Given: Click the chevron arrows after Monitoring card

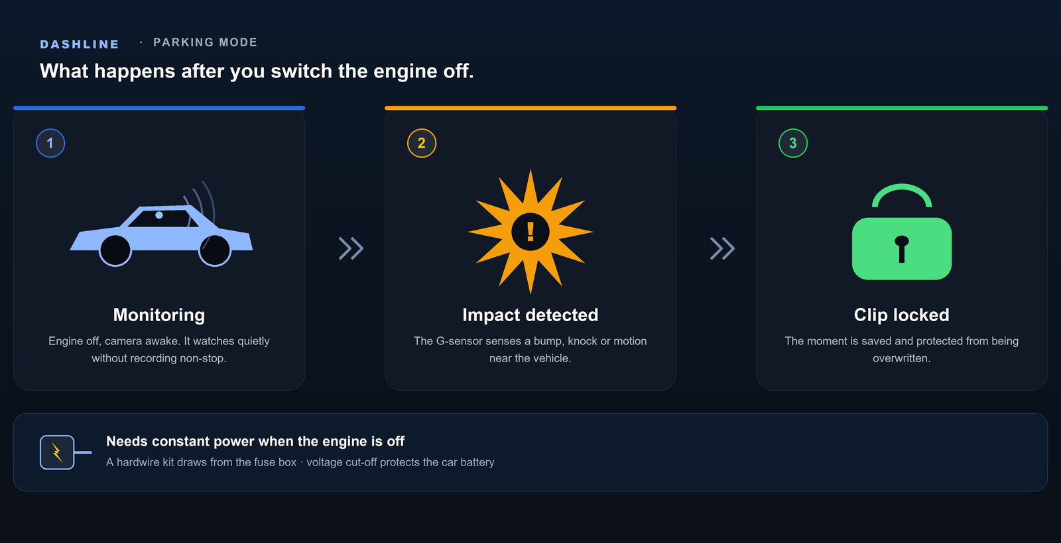Looking at the screenshot, I should (351, 248).
